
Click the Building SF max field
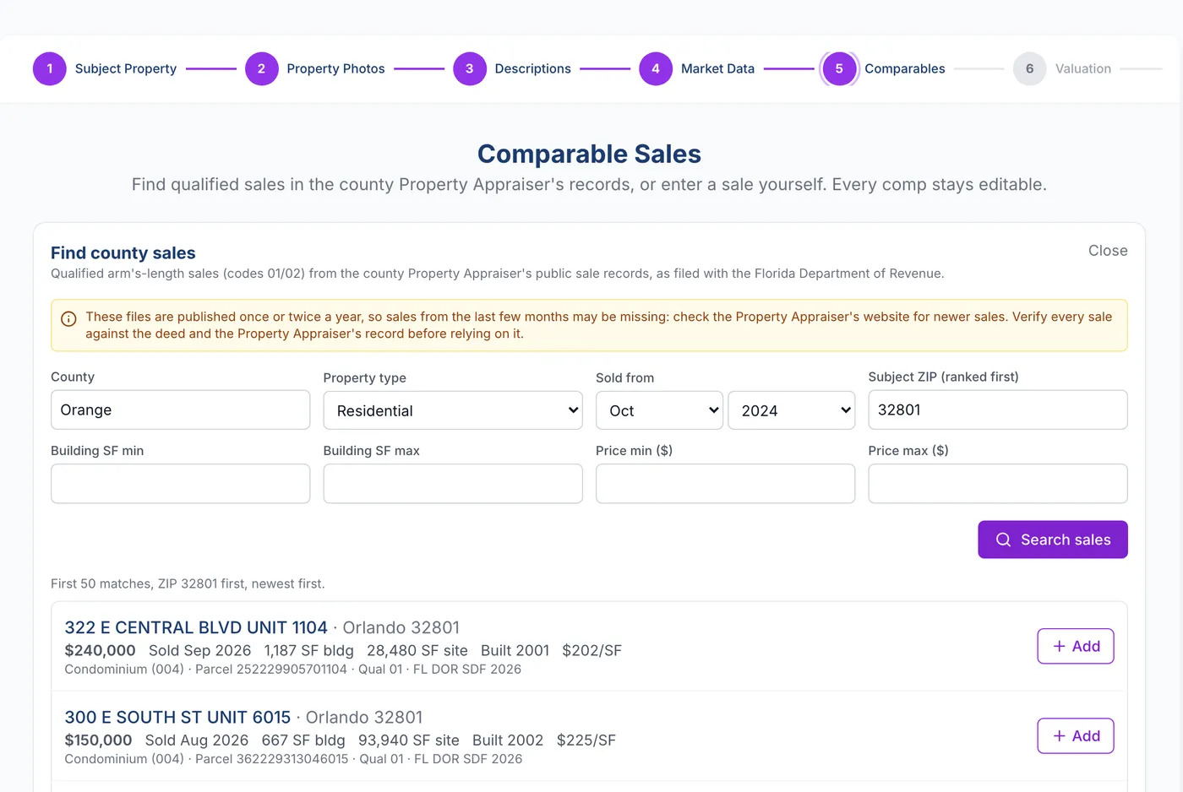453,484
